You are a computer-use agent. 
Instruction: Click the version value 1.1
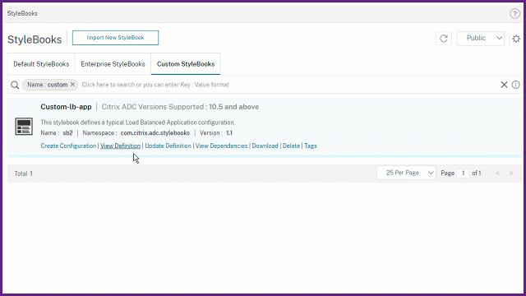[x=229, y=133]
